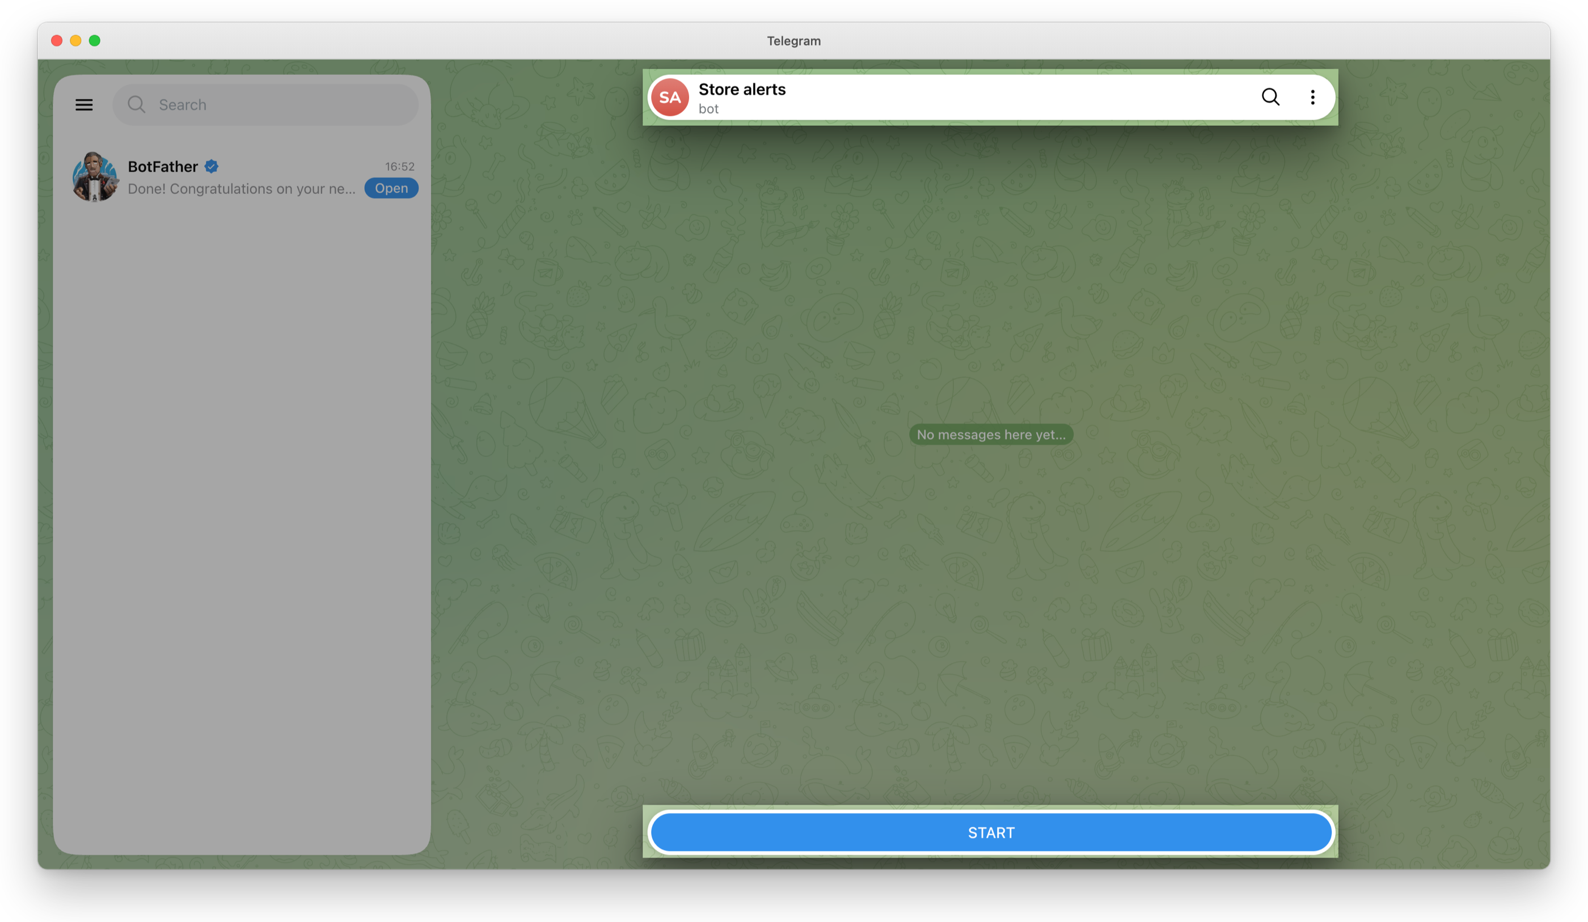Click the 'bot' status under Store alerts
Viewport: 1588px width, 922px height.
pos(708,109)
